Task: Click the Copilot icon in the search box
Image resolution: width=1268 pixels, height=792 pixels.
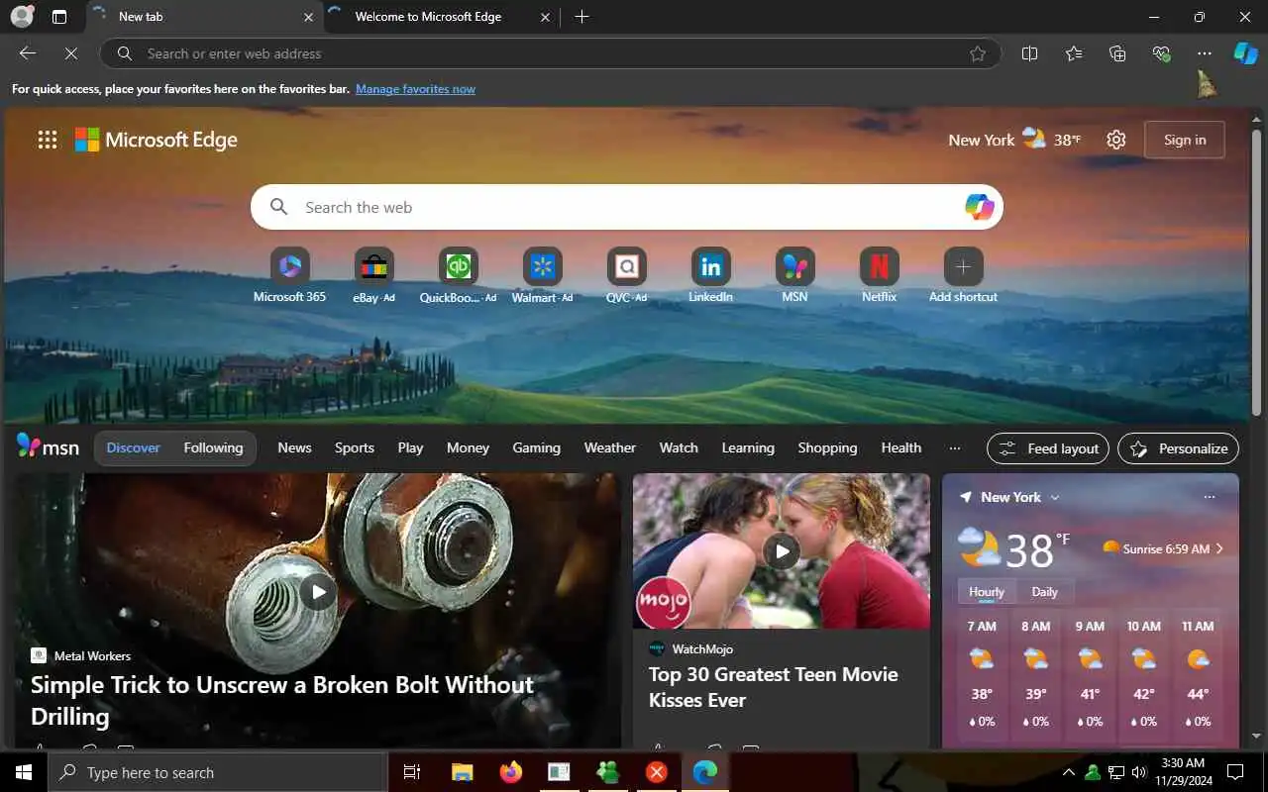Action: click(979, 207)
